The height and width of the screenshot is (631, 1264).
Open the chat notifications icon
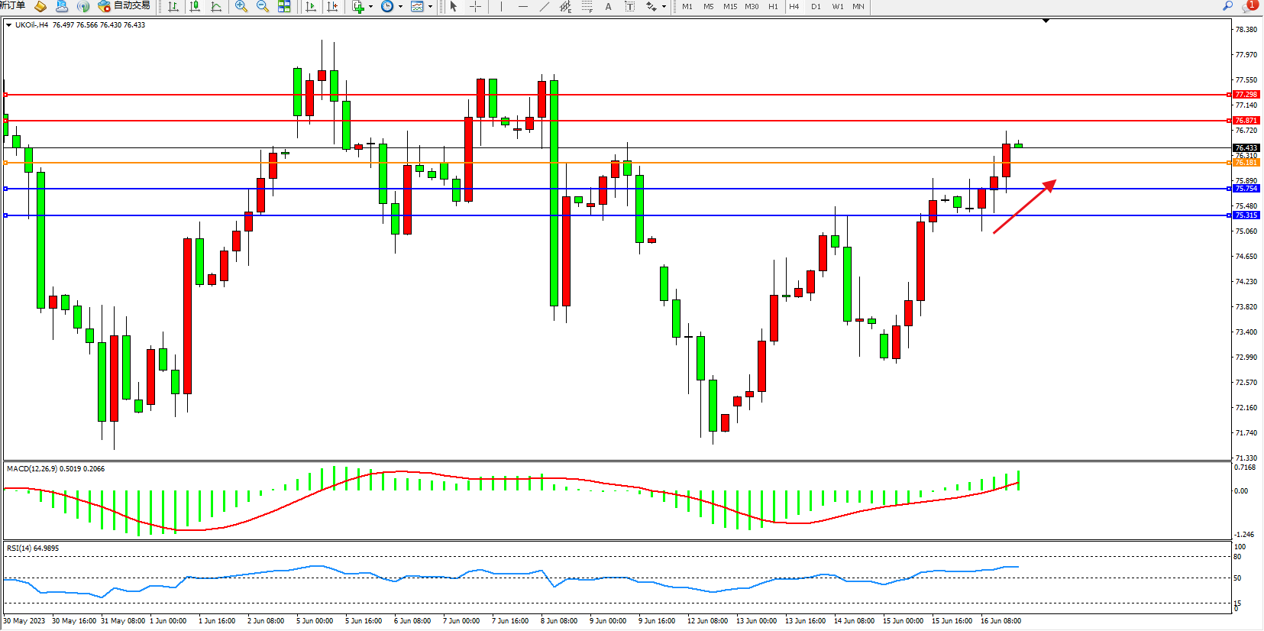pyautogui.click(x=1249, y=6)
